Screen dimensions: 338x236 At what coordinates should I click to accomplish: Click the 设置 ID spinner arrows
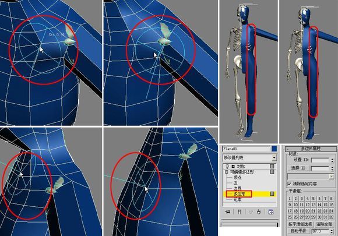(x=332, y=160)
